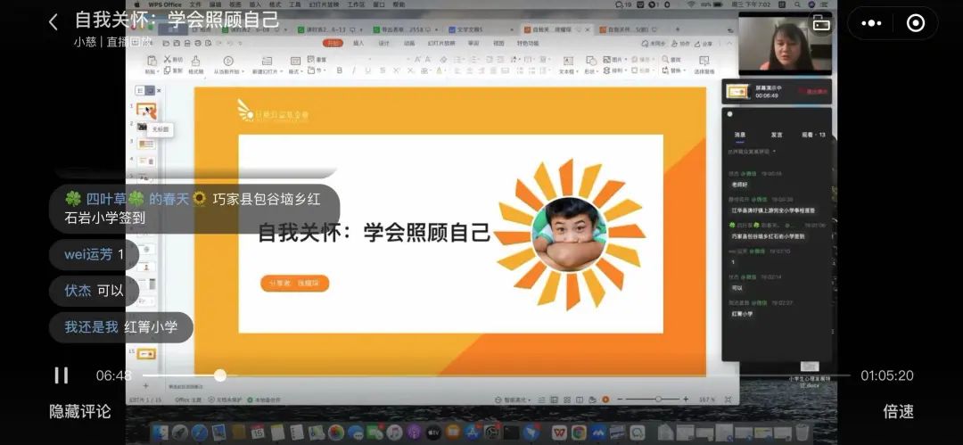Viewport: 963px width, 445px height.
Task: Tap comment from 我还是我 红箐小学
Action: [x=121, y=327]
